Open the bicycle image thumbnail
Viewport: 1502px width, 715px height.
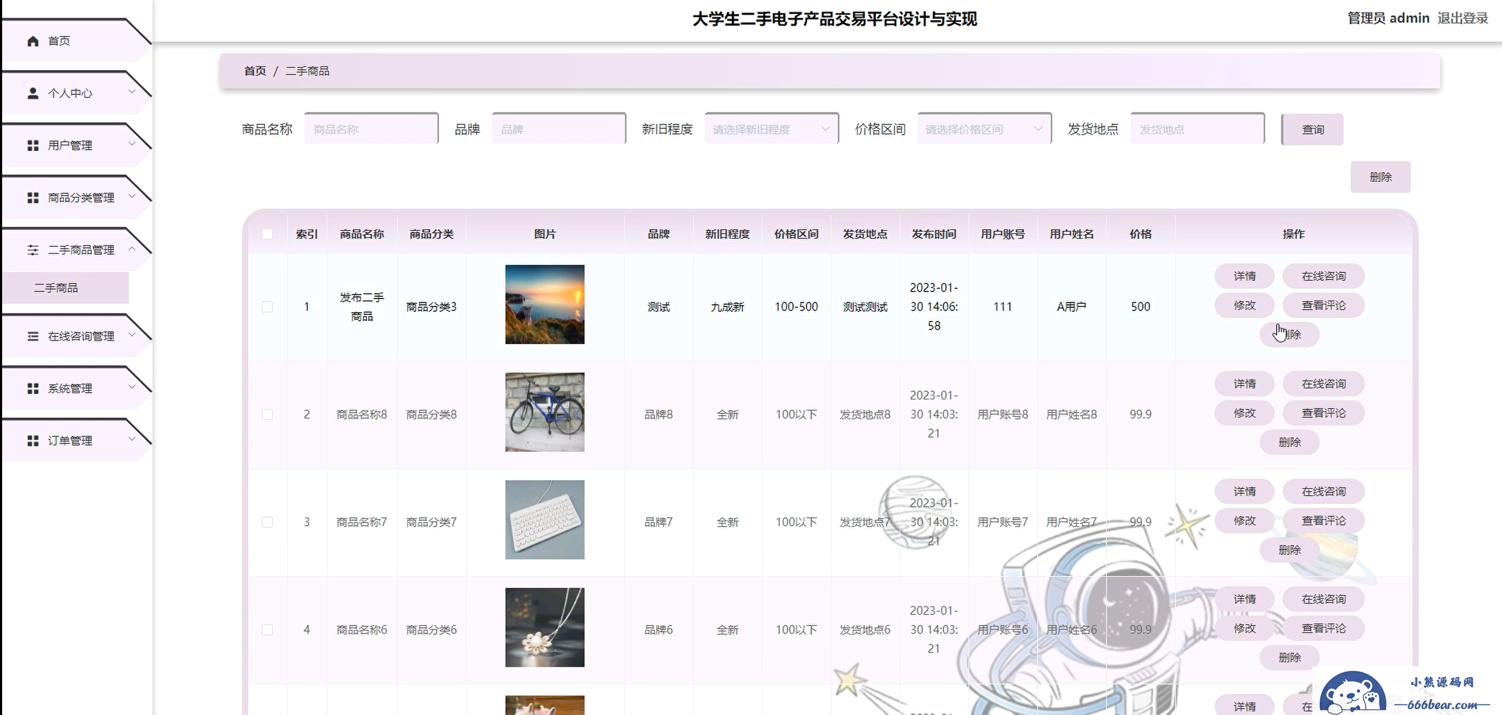click(x=545, y=412)
